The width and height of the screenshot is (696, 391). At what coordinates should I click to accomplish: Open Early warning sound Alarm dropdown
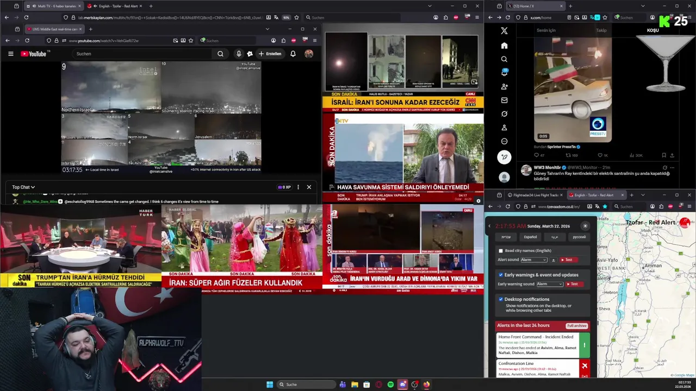point(550,284)
